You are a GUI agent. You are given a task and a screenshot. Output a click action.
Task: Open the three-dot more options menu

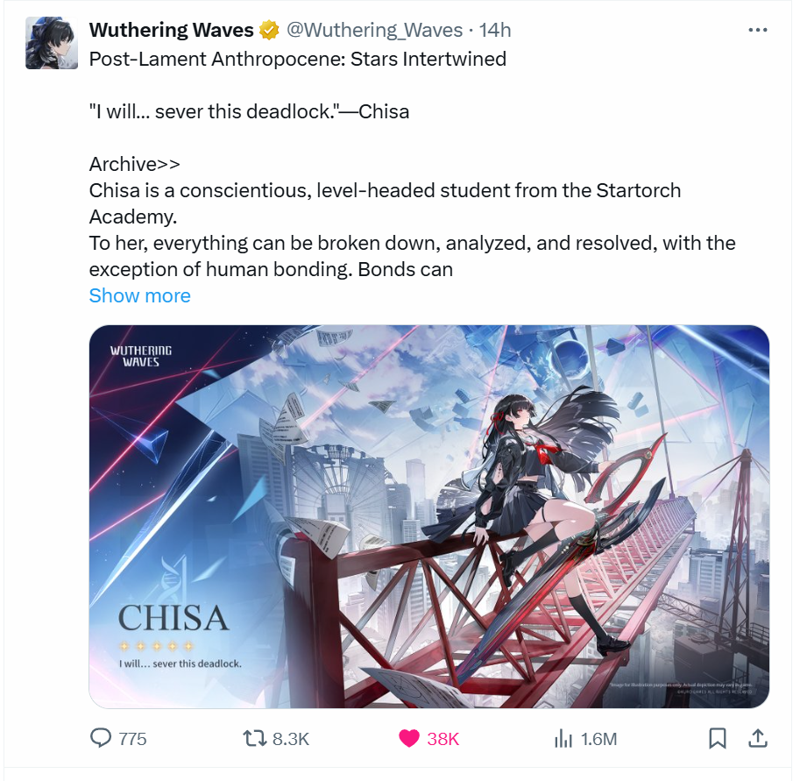(758, 31)
